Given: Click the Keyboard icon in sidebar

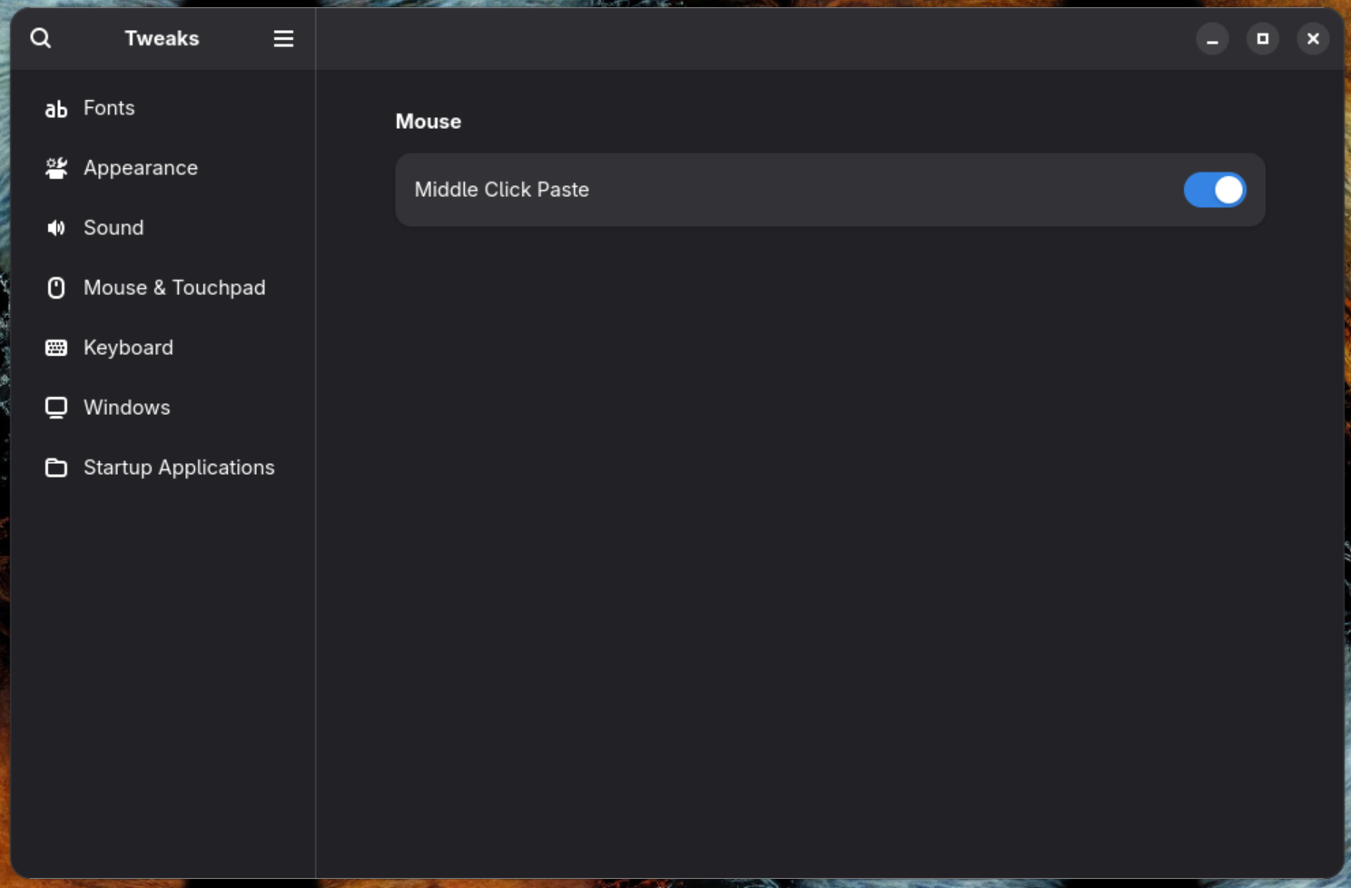Looking at the screenshot, I should [55, 347].
